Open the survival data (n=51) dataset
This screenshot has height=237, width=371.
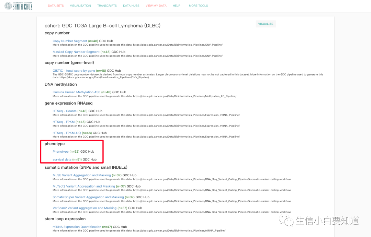point(62,159)
